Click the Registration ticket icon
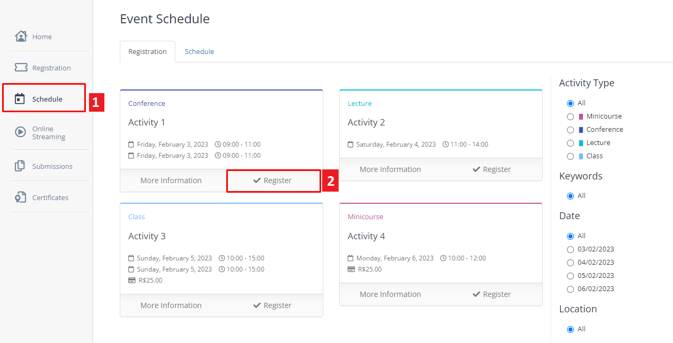This screenshot has height=343, width=673. point(21,68)
